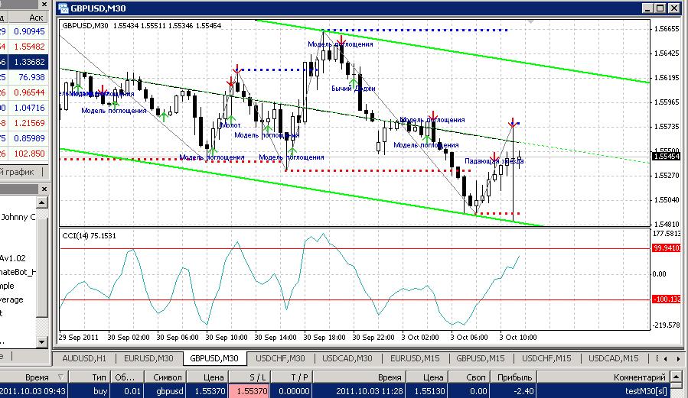
Task: Click the CCI(14) 75.1531 indicator label
Action: tap(90, 235)
